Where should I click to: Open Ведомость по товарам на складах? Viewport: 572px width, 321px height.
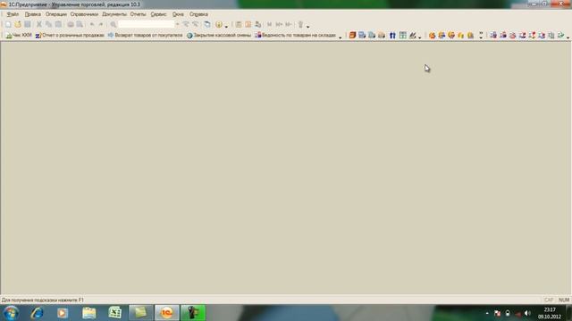coord(295,36)
